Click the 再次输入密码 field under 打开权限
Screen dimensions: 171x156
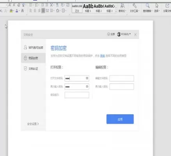[77, 86]
